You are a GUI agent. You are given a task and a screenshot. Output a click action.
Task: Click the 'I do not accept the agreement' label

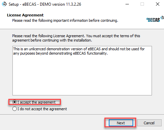click(x=42, y=109)
